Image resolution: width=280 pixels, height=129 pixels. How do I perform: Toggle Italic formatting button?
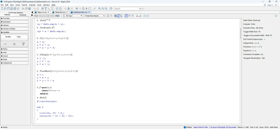coord(118,16)
